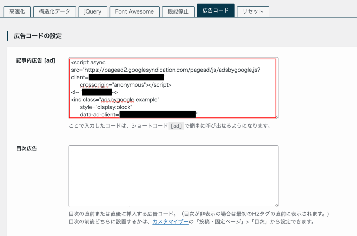Click the crossorigin="anonymous" code line
Viewport: 357px width, 236px height.
click(126, 85)
